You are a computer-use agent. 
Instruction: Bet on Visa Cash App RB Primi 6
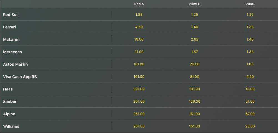coord(194,77)
